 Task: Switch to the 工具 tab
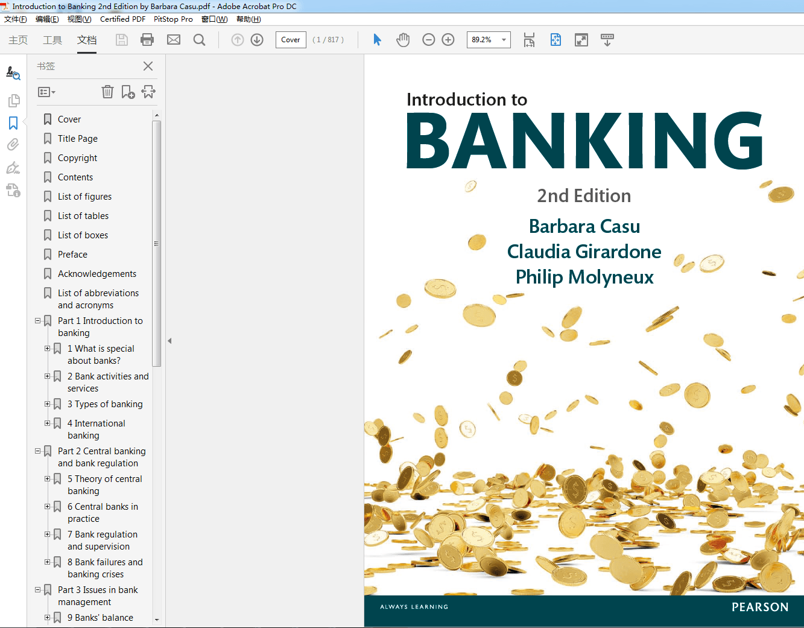tap(54, 40)
